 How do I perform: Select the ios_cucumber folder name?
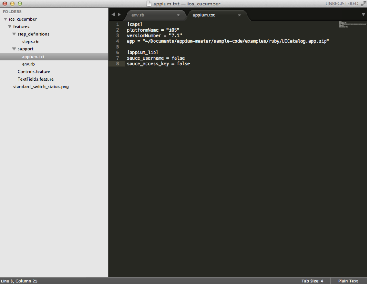point(23,19)
